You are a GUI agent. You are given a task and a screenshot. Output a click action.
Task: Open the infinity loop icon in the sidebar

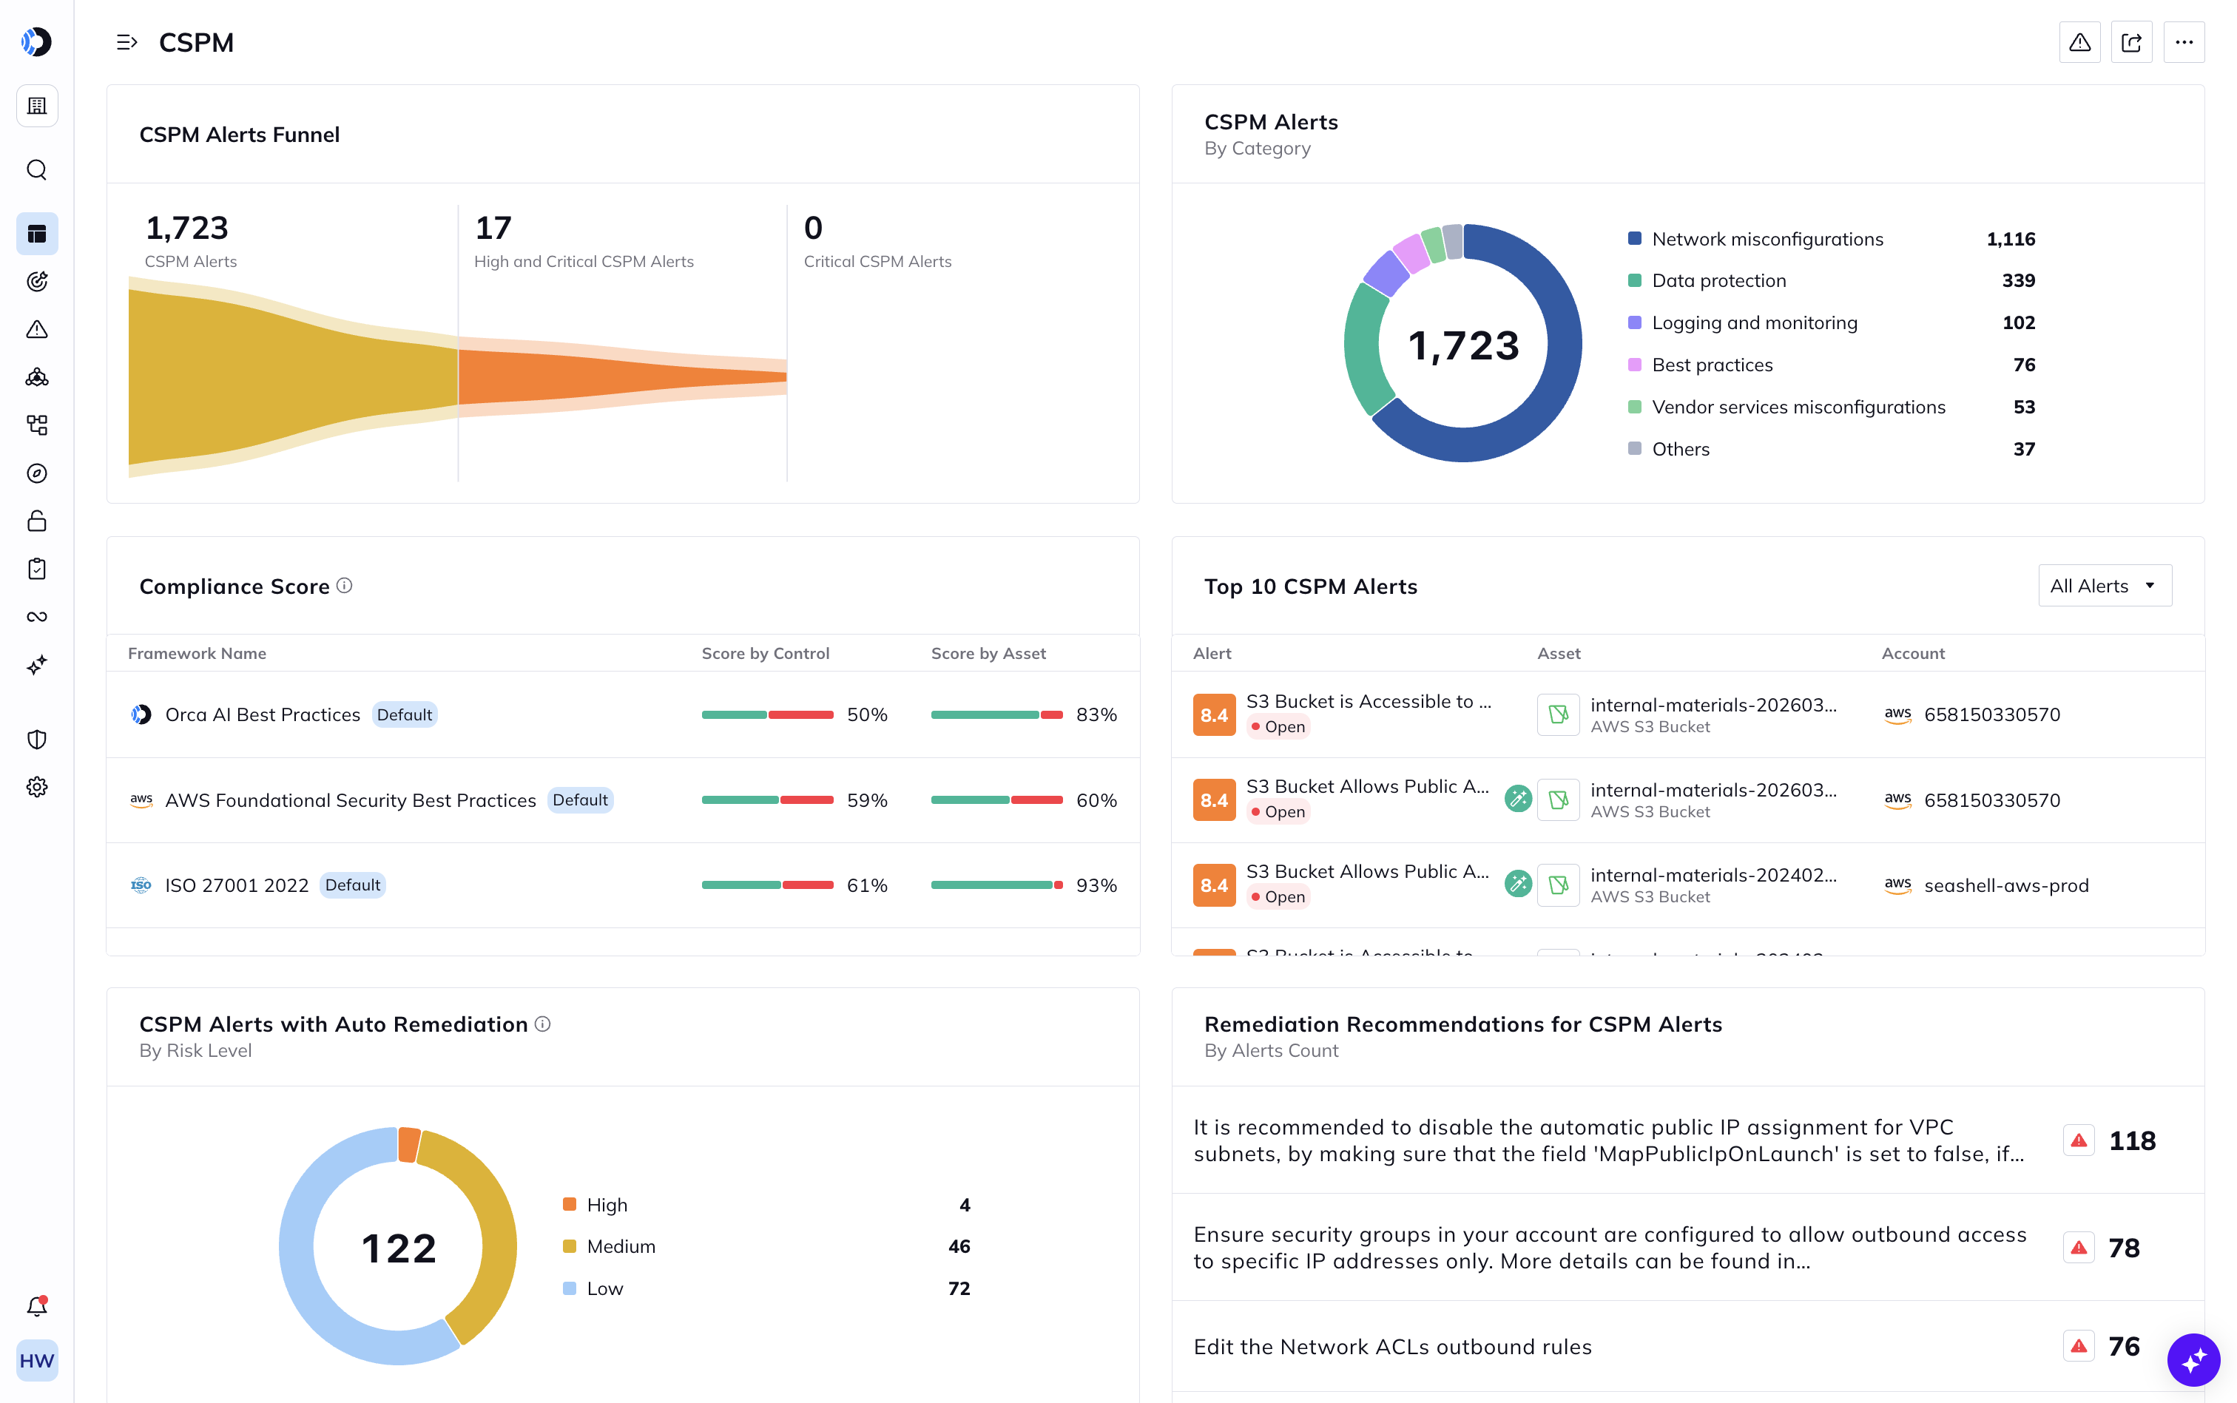pos(37,617)
